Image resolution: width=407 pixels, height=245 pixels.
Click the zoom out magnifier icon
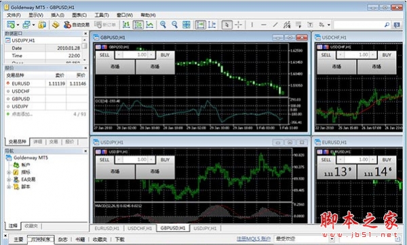point(175,25)
